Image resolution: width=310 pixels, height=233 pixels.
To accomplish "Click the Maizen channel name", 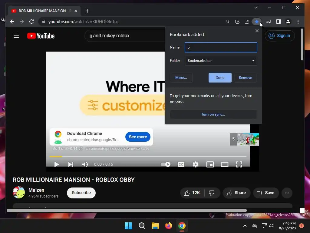I will click(x=36, y=190).
